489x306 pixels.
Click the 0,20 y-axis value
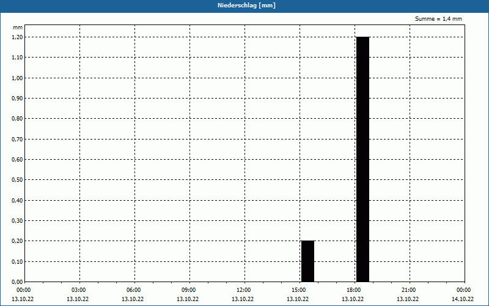click(17, 241)
